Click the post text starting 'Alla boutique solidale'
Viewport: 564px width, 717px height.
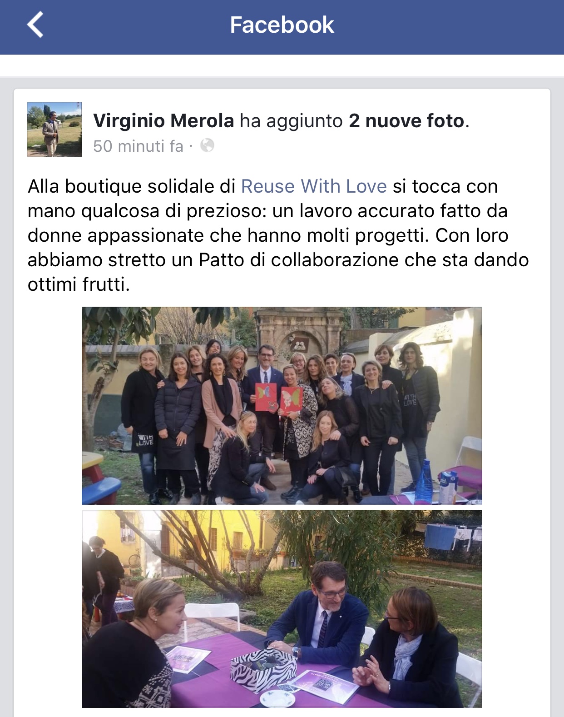point(278,235)
